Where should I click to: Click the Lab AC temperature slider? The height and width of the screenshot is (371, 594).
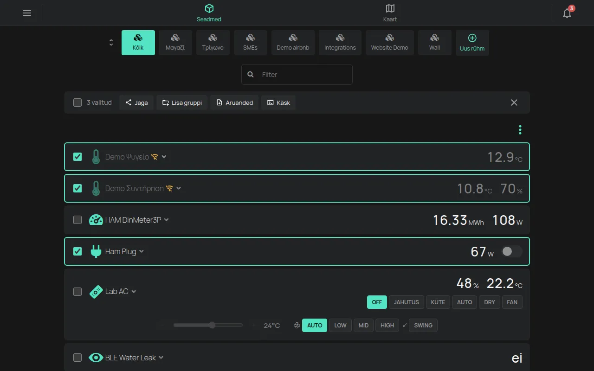coord(208,325)
